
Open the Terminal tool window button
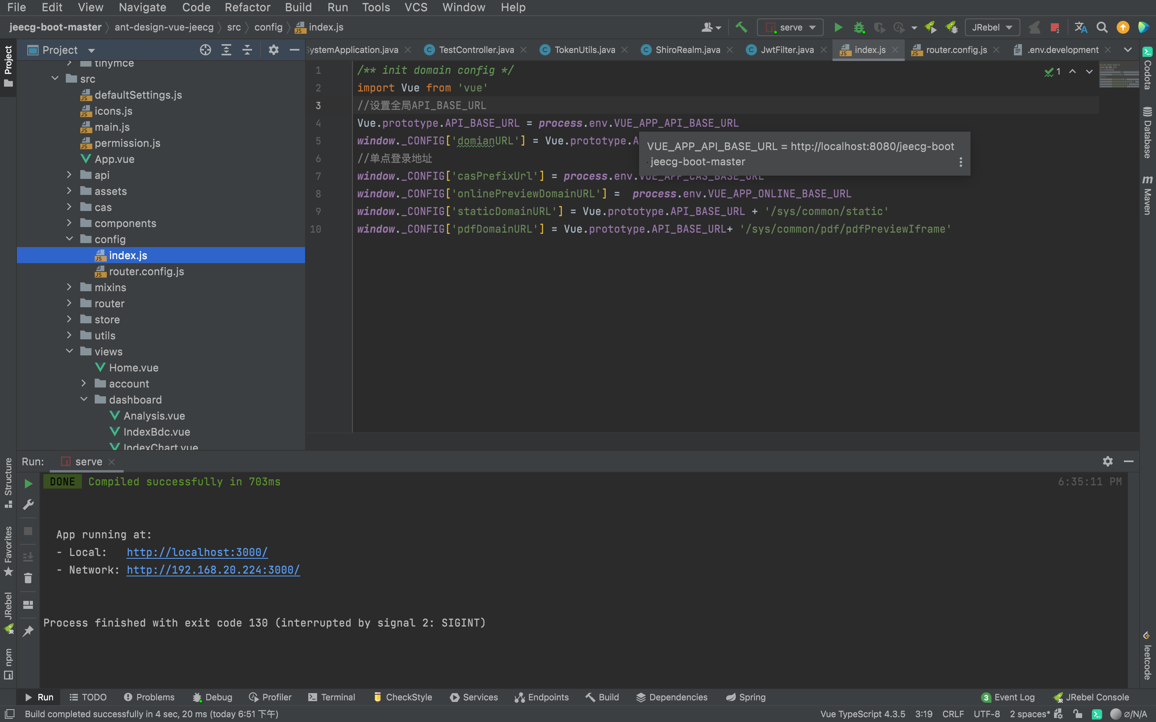click(x=332, y=697)
